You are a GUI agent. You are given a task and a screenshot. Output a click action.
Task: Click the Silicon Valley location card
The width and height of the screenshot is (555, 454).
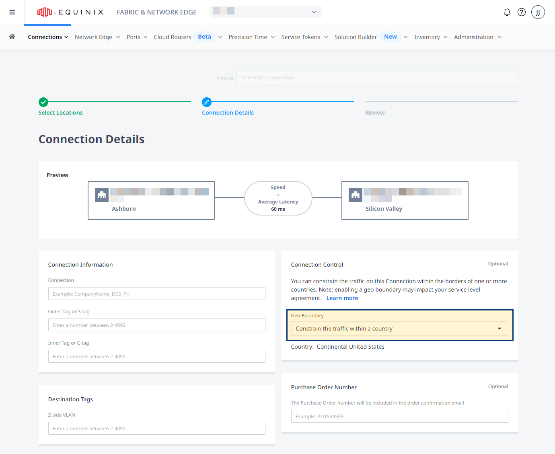(405, 200)
